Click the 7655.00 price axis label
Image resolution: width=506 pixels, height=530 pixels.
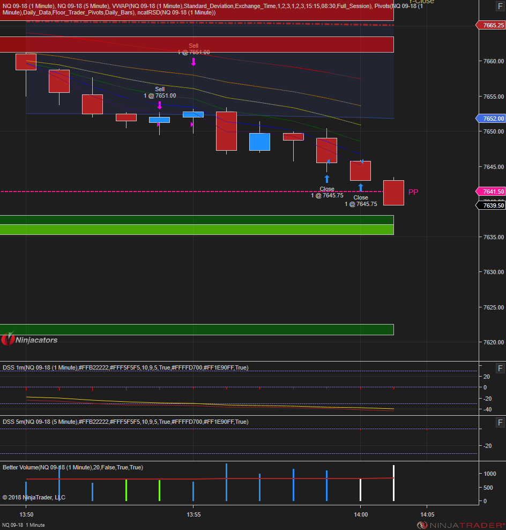pos(494,97)
